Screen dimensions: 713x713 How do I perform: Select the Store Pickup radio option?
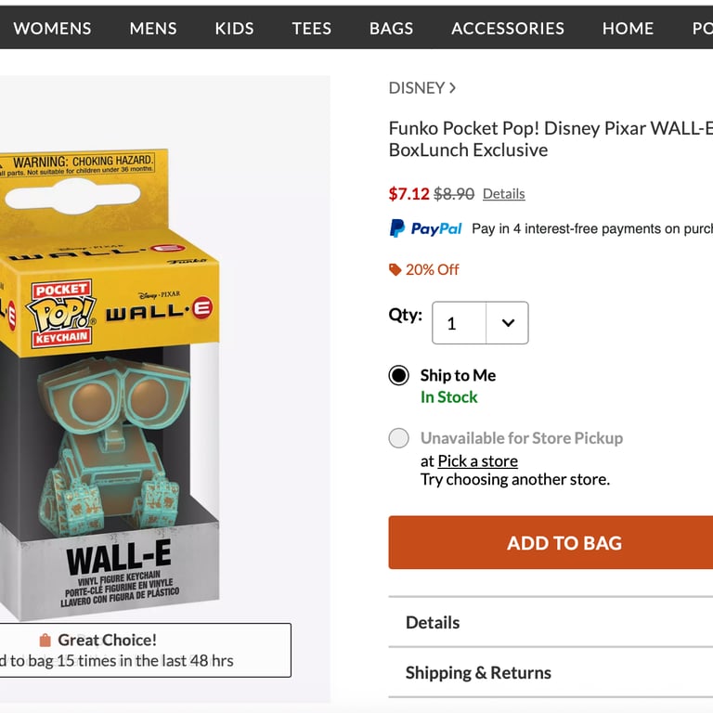pos(399,438)
